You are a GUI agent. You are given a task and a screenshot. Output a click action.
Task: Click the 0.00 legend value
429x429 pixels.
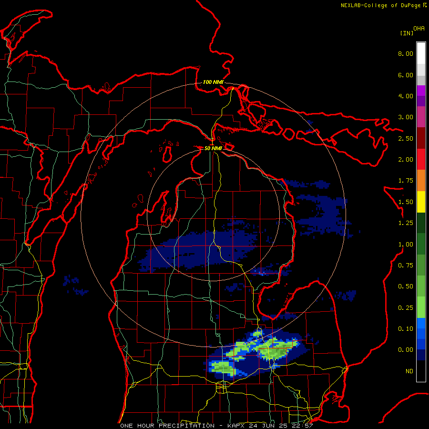click(406, 350)
